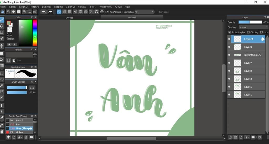Open the Snap menu
The image size is (269, 144).
[x=58, y=7]
